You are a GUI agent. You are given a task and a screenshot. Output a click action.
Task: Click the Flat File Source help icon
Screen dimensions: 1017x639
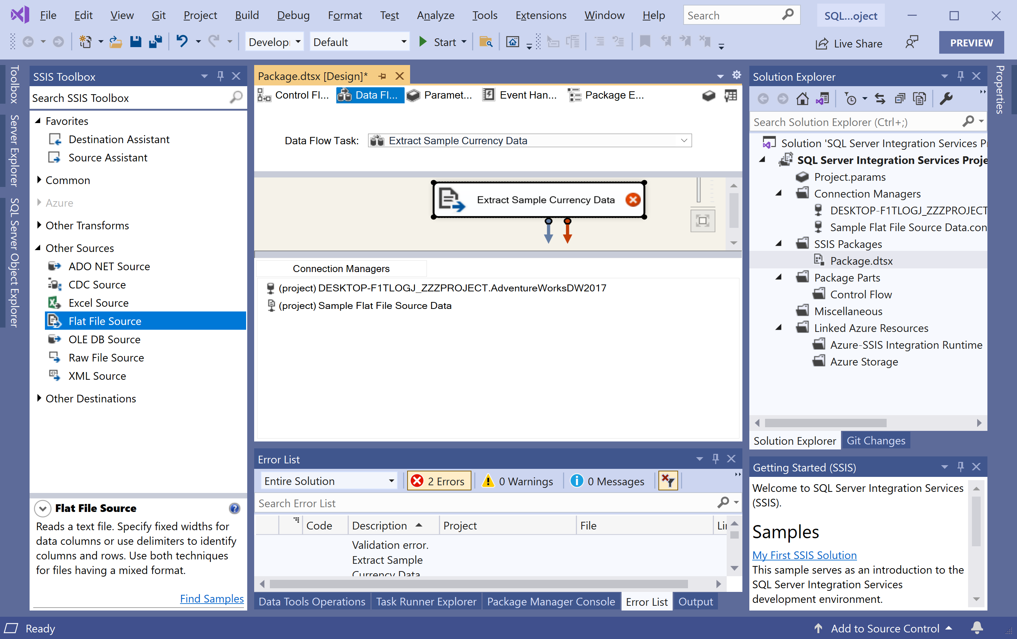tap(234, 508)
